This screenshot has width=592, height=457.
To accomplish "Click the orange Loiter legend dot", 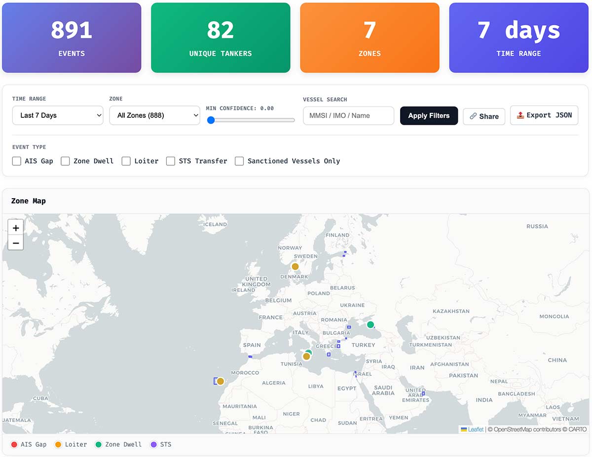I will [58, 445].
